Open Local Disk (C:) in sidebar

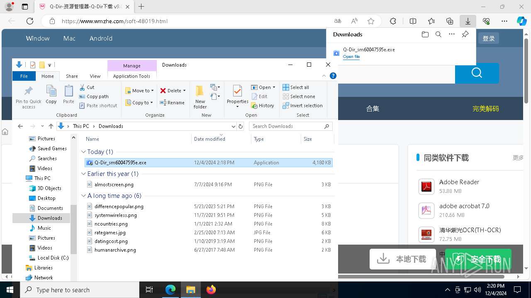(x=49, y=258)
